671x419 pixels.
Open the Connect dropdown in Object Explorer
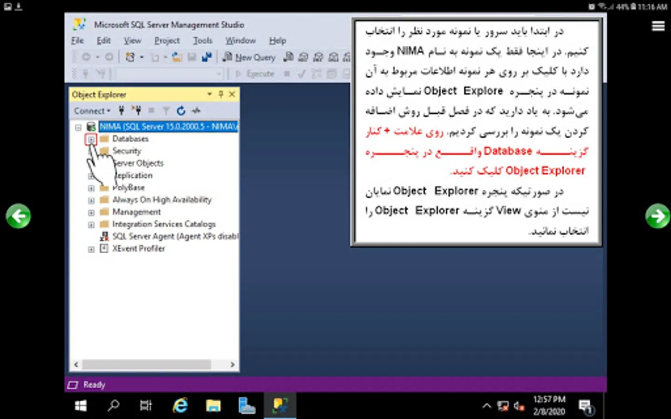click(92, 111)
